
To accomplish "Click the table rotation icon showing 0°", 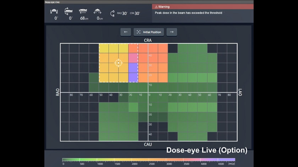I will point(68,12).
